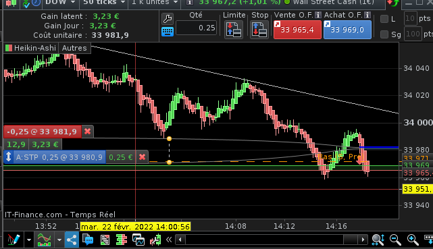433x249 pixels.
Task: Click the green arrow checkmark icon
Action: coord(26,3)
